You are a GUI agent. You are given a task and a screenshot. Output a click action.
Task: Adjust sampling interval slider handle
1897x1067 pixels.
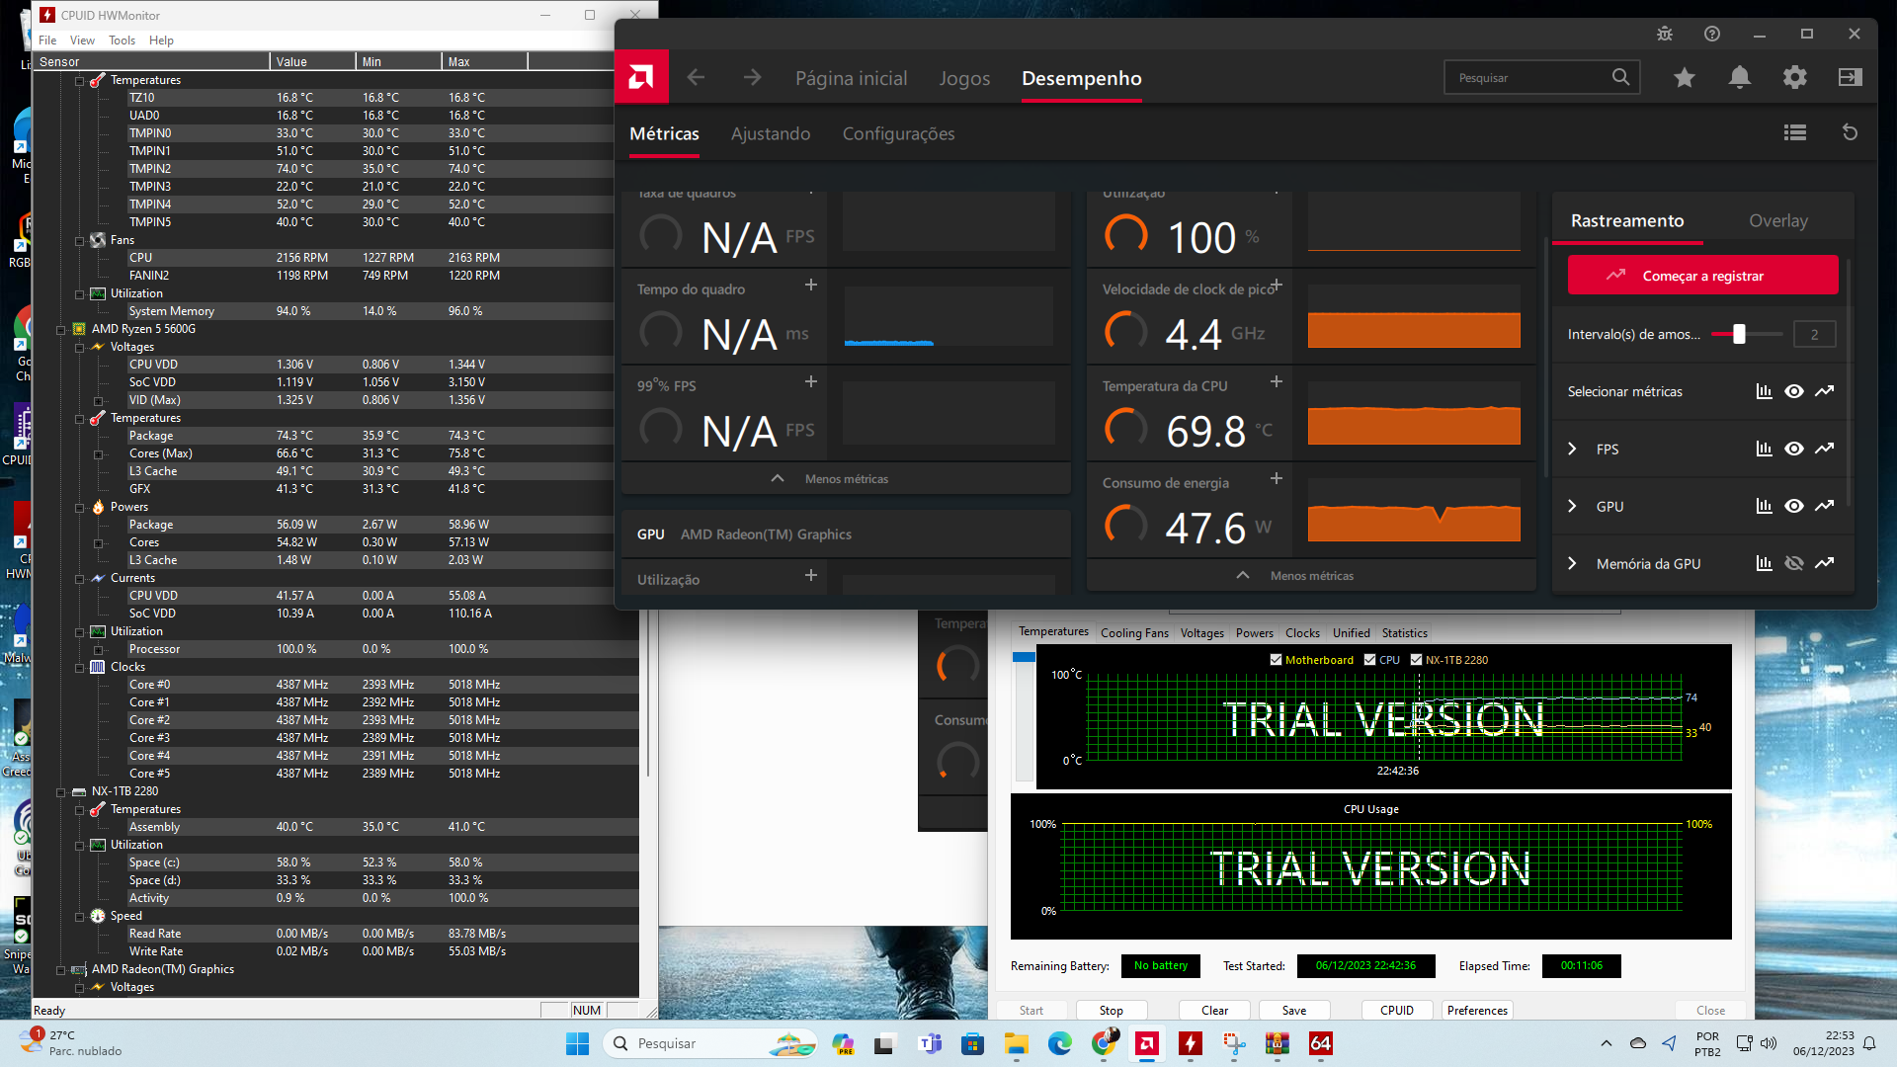[1739, 334]
